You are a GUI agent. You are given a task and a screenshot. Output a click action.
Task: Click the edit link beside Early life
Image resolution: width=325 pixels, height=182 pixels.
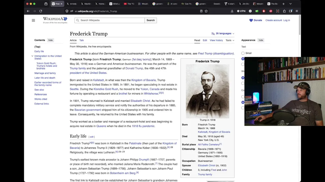pos(92,137)
